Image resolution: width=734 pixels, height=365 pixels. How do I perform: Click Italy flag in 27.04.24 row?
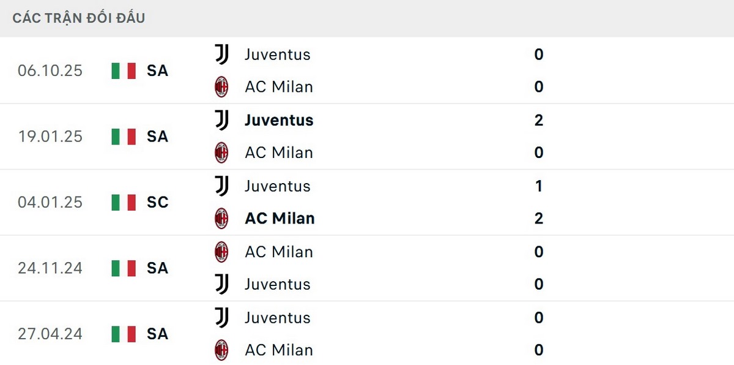pos(124,334)
